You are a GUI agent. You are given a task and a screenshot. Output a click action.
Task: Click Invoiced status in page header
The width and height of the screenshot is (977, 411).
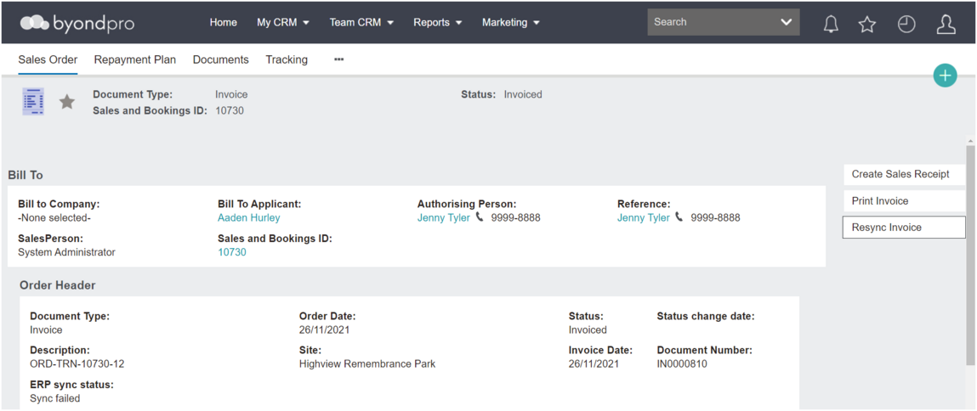tap(523, 94)
